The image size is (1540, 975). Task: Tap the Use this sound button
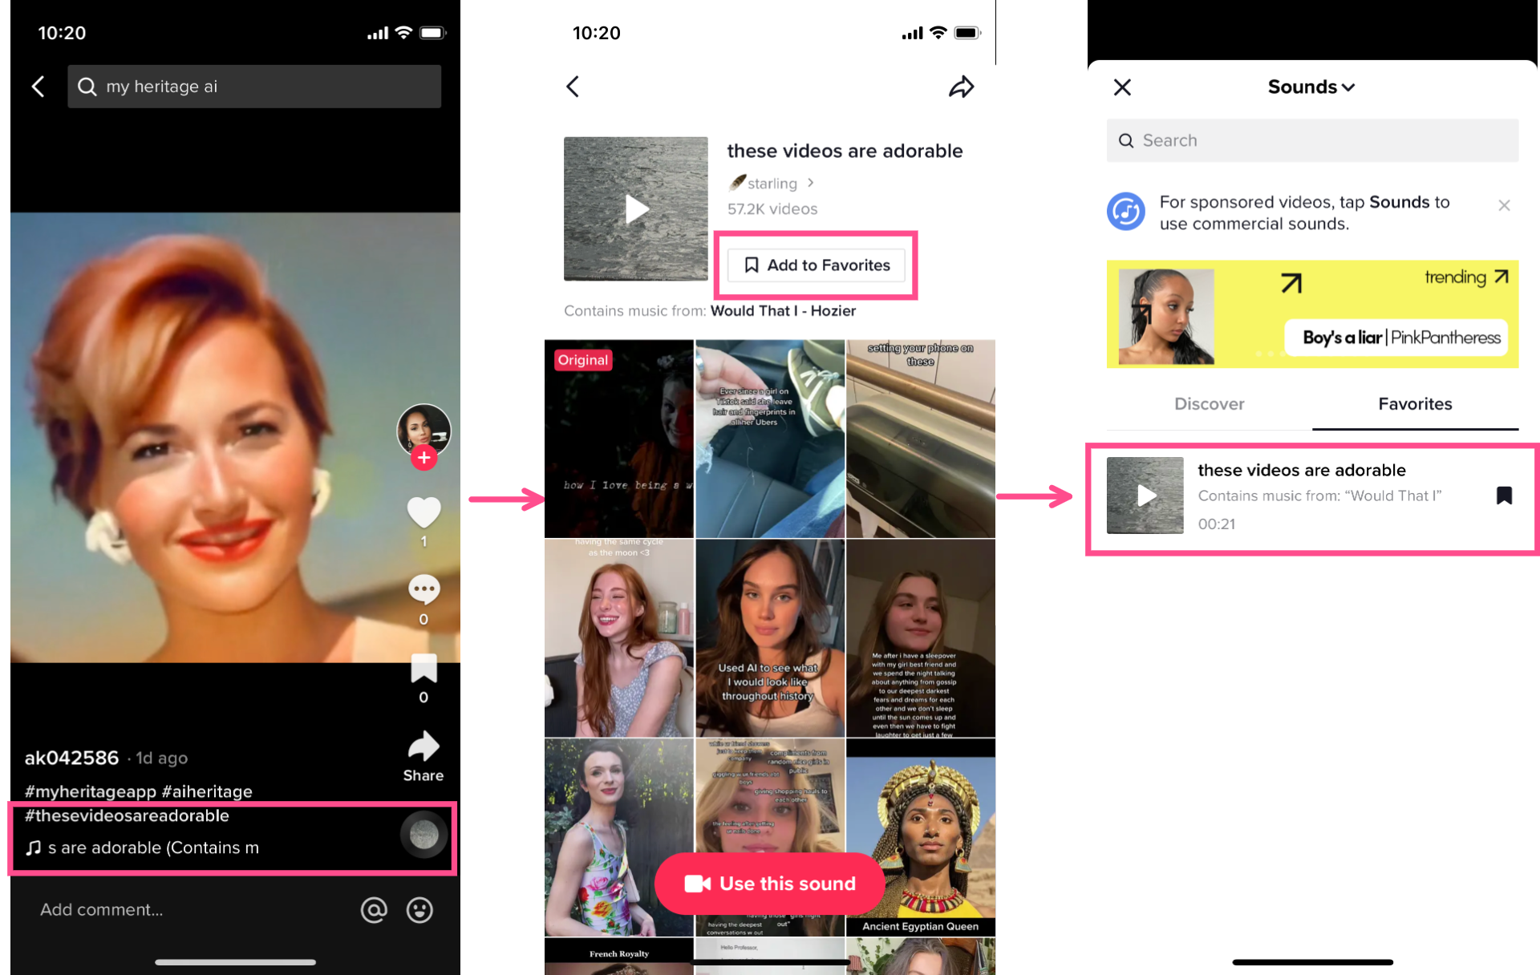click(769, 884)
